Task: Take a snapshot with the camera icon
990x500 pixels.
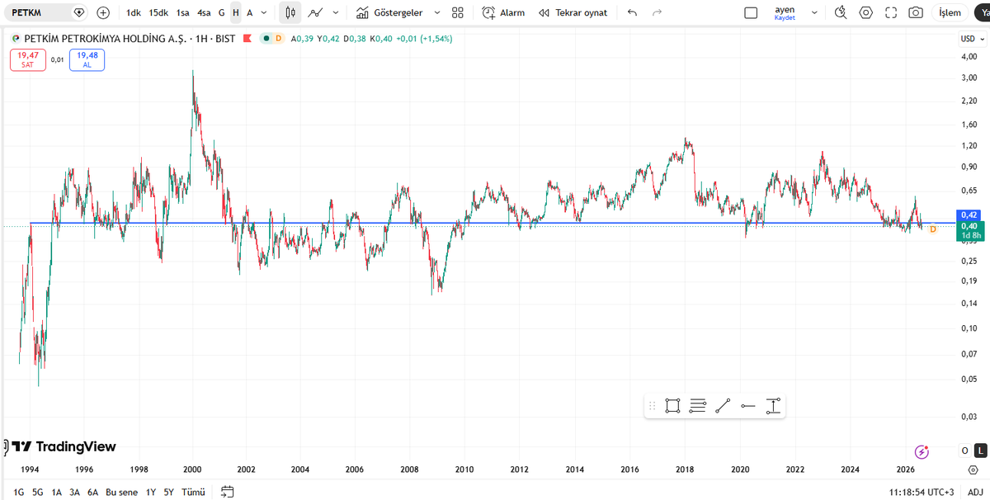Action: (915, 12)
